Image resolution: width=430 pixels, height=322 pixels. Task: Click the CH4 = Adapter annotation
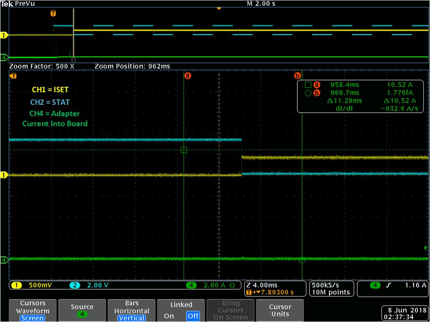tap(55, 113)
